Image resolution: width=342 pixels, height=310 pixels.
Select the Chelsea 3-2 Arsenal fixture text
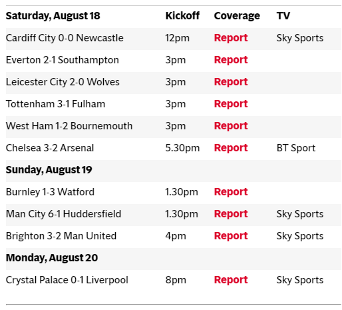coord(50,148)
